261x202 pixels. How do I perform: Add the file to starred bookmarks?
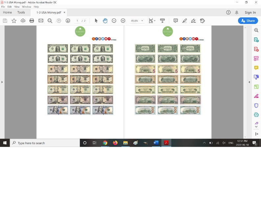[x=14, y=21]
